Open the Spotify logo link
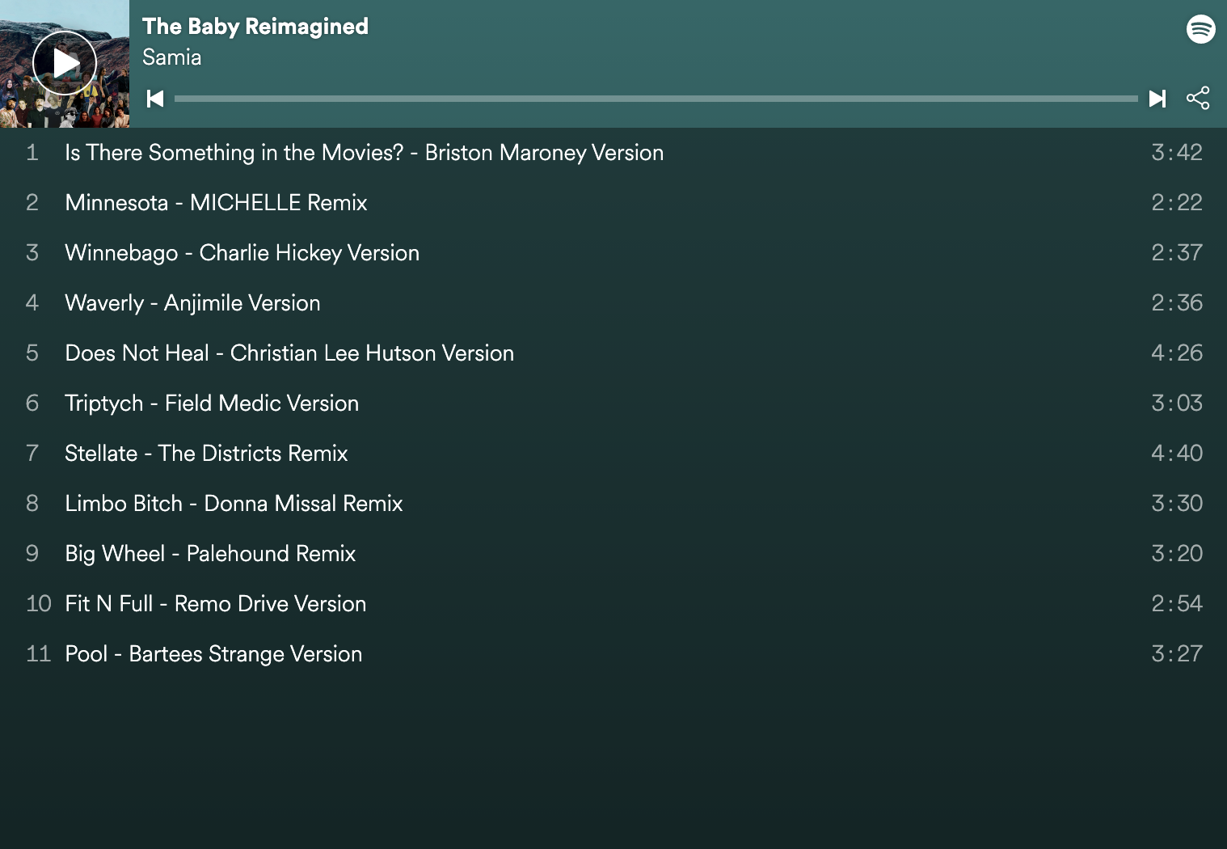Image resolution: width=1227 pixels, height=849 pixels. click(1201, 29)
